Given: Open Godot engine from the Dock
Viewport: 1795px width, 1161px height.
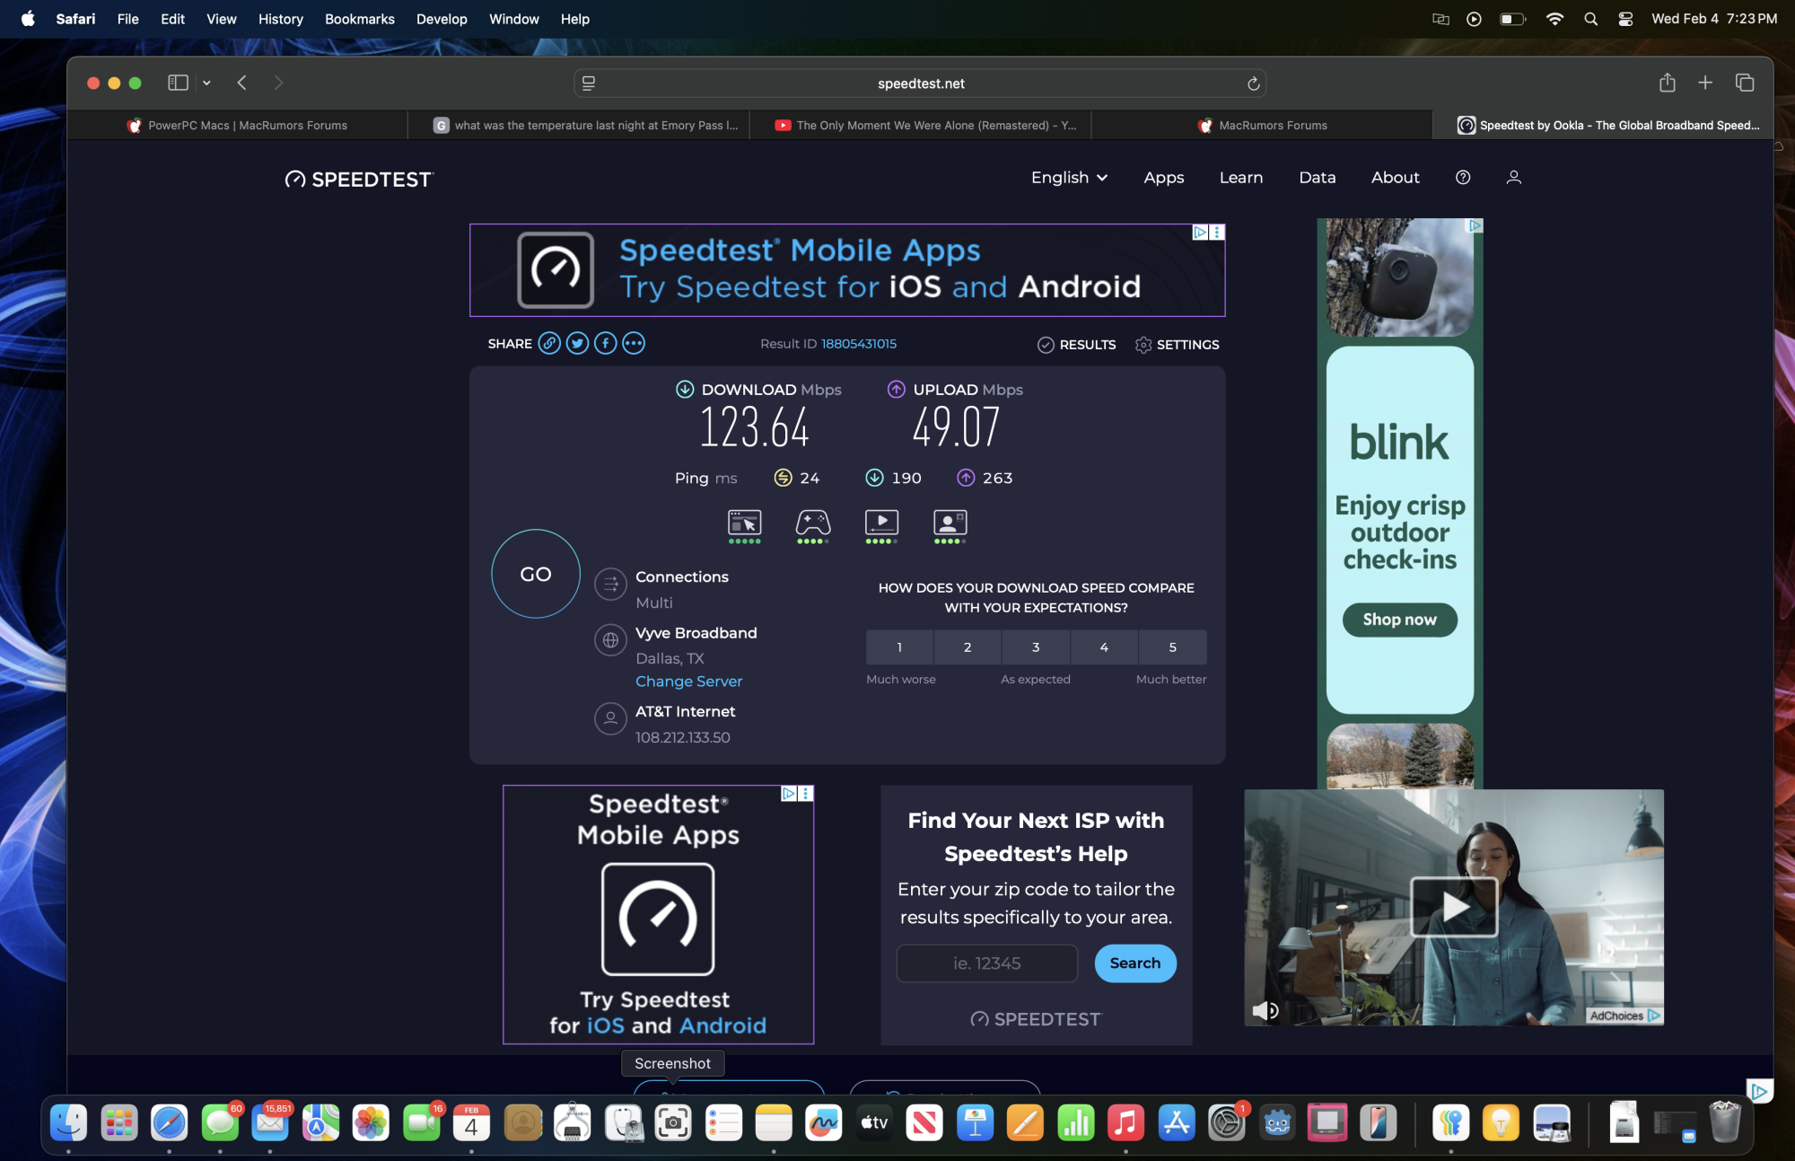Looking at the screenshot, I should point(1277,1122).
